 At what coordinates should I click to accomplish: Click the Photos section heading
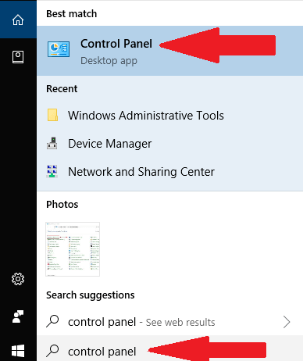[62, 205]
